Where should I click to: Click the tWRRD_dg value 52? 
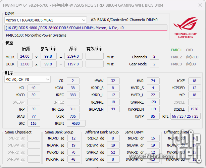pos(113,152)
